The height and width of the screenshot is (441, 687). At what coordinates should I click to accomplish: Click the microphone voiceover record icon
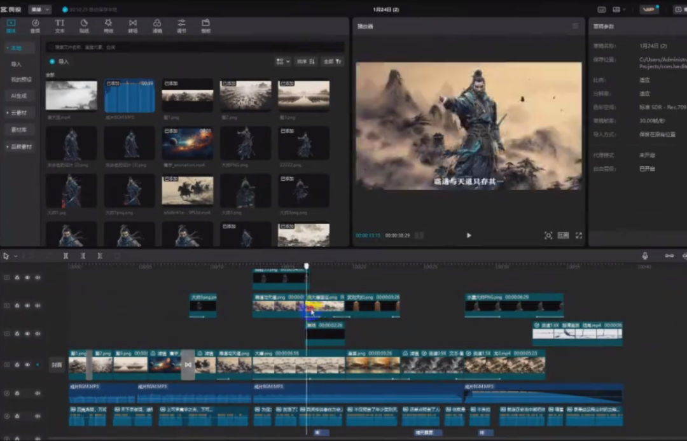[x=645, y=256]
